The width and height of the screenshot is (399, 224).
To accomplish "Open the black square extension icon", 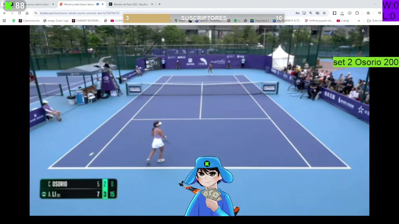I will (334, 13).
